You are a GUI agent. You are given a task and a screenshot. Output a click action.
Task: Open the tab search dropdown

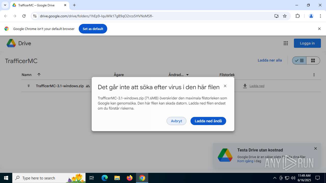5,5
